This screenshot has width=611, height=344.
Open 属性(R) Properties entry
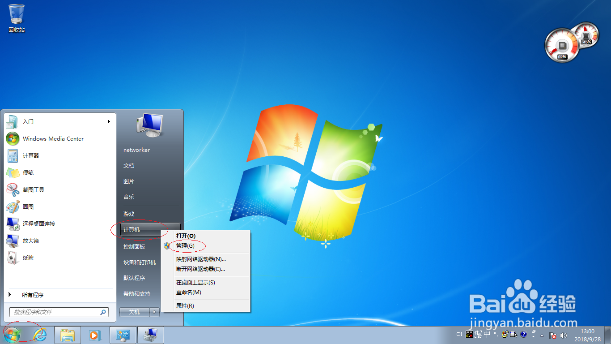[x=205, y=306]
